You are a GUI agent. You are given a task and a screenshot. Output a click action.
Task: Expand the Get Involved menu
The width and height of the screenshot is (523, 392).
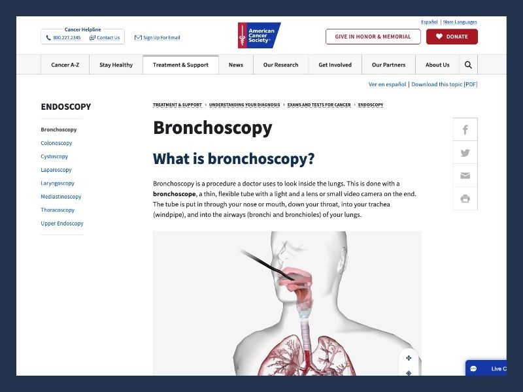(x=335, y=65)
